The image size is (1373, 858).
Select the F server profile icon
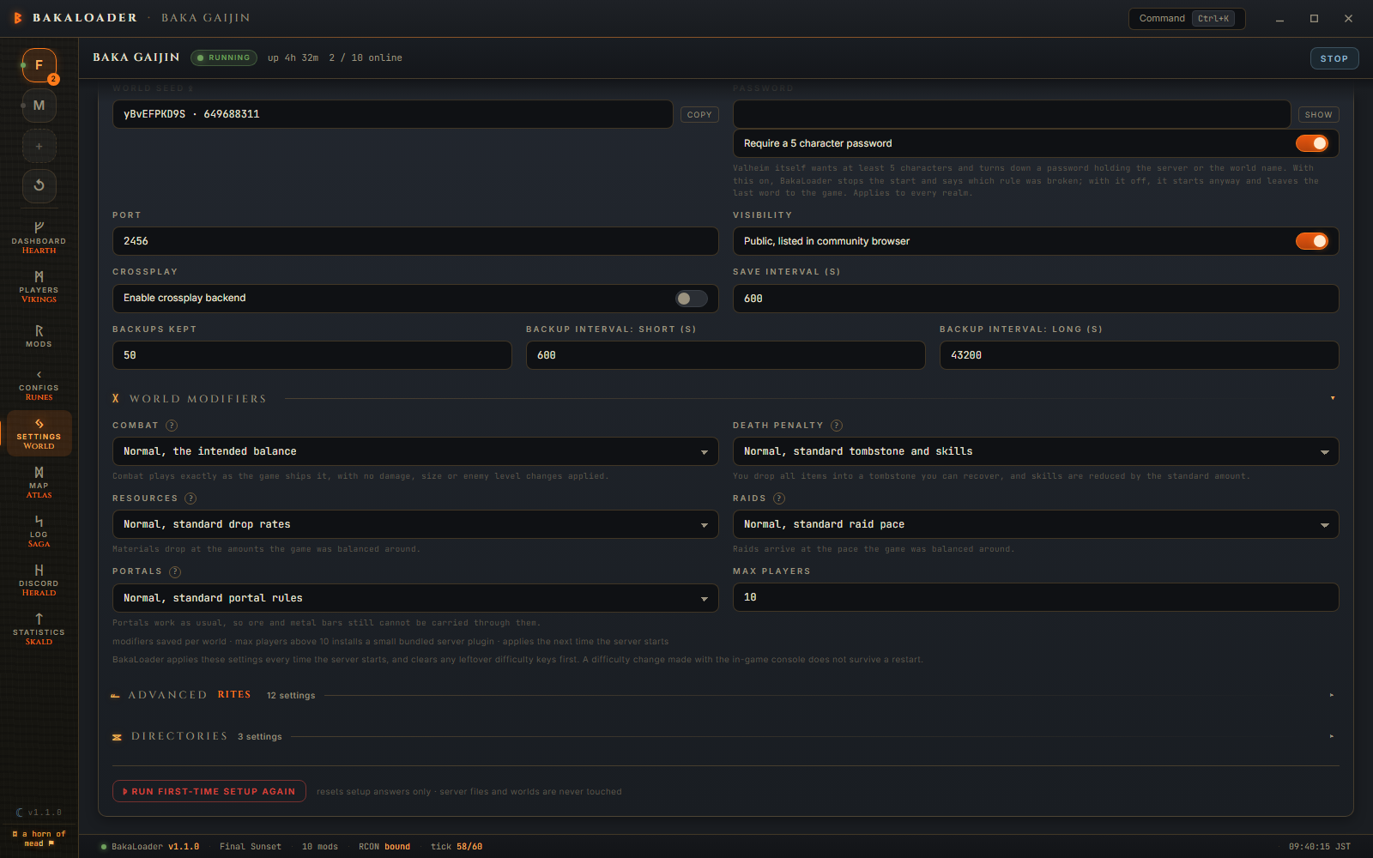pyautogui.click(x=39, y=65)
